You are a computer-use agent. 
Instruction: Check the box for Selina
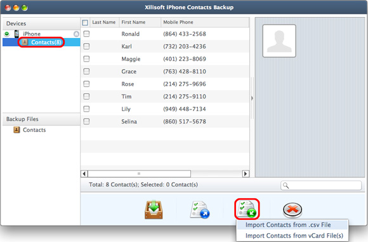point(86,122)
